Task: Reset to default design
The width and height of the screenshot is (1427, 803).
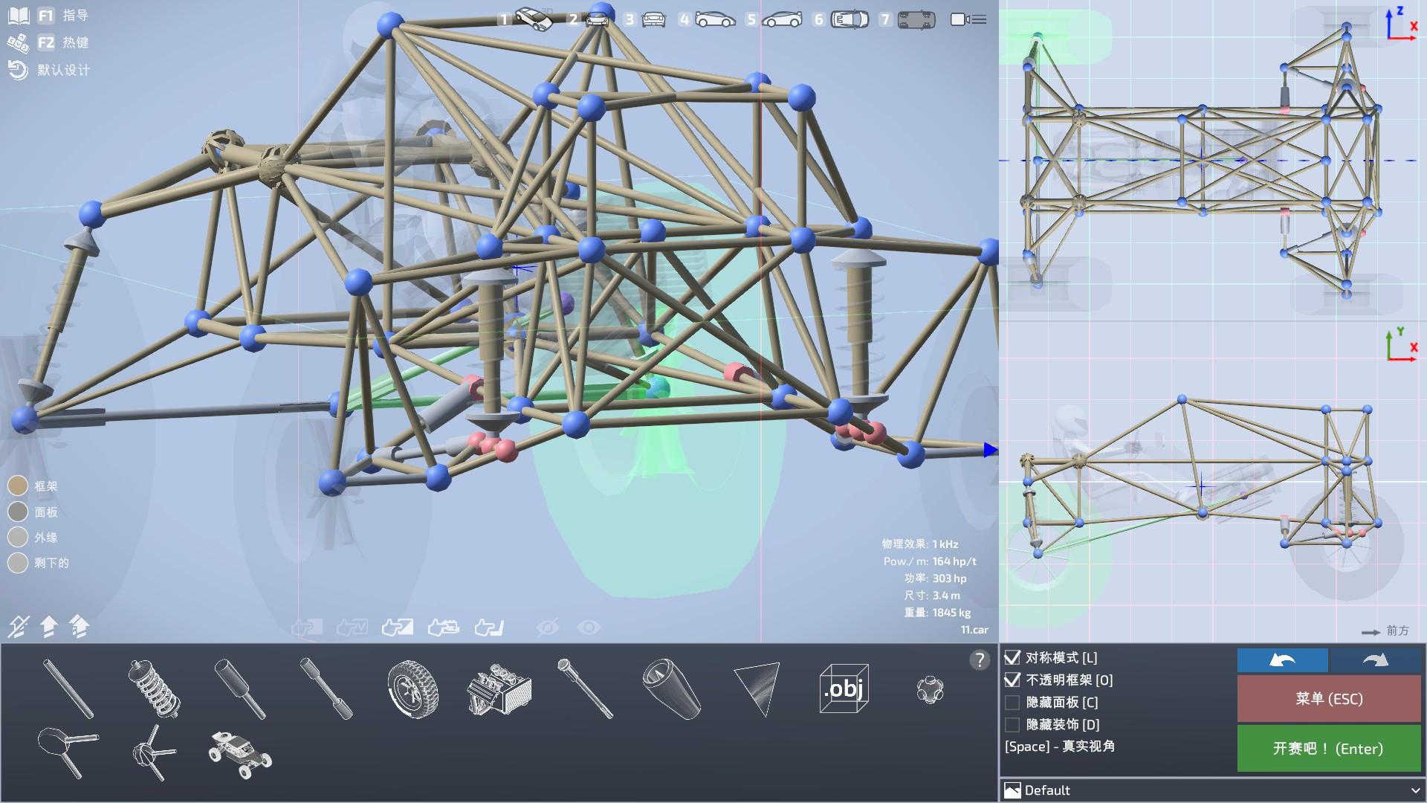Action: click(49, 70)
